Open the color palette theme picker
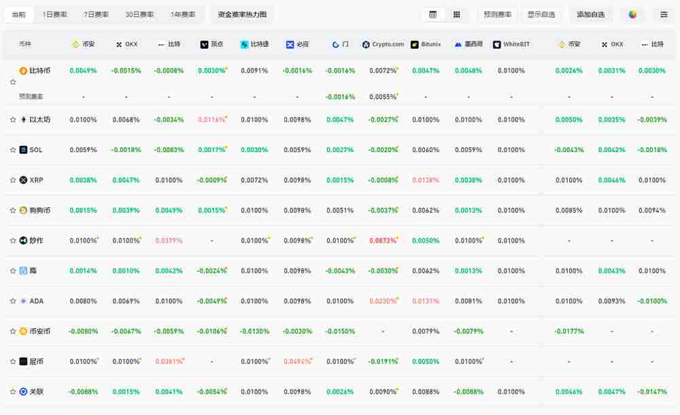The image size is (680, 415). tap(632, 14)
